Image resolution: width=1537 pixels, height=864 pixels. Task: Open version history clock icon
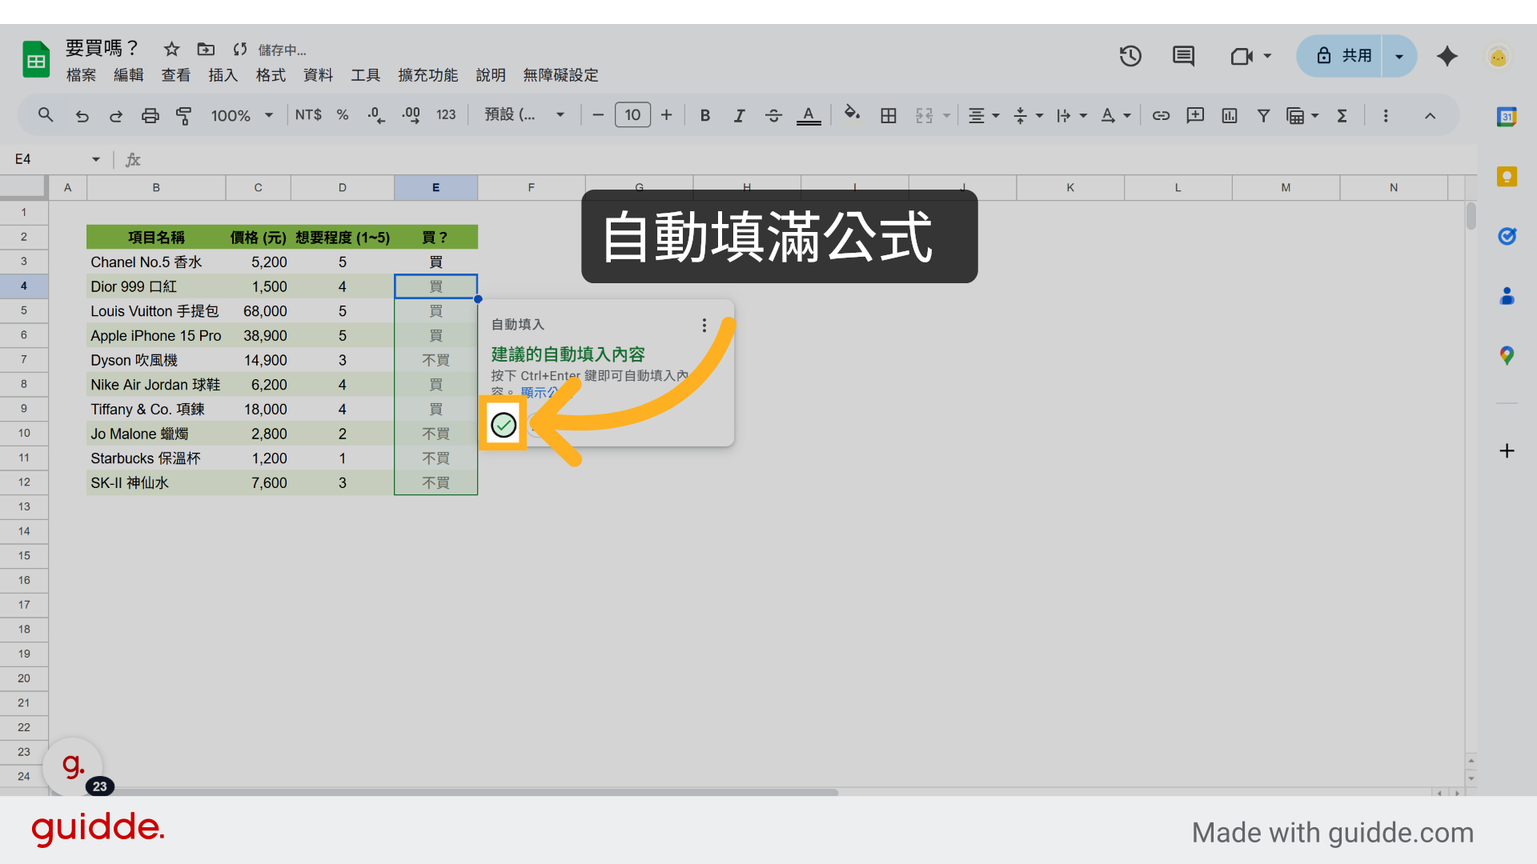point(1130,56)
